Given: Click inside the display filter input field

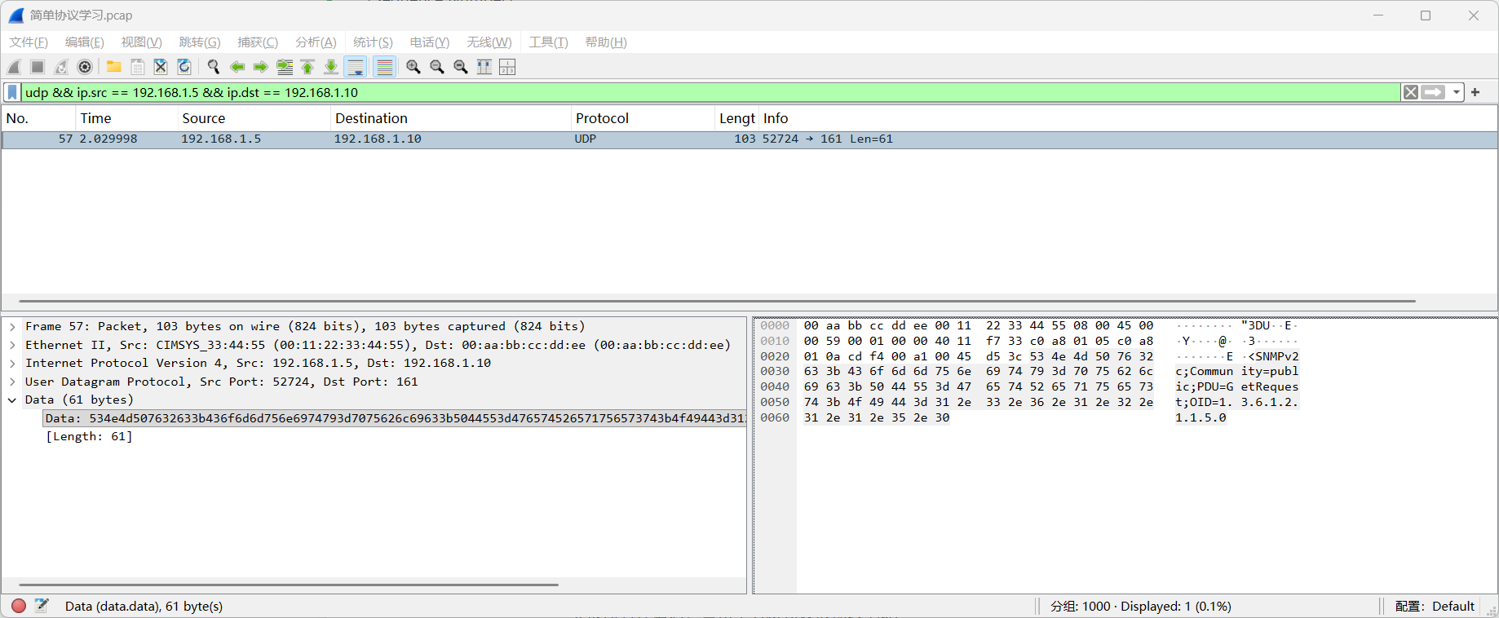Looking at the screenshot, I should pos(652,92).
